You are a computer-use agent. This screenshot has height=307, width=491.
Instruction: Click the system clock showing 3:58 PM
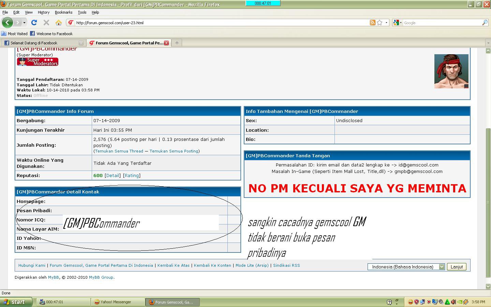(478, 302)
